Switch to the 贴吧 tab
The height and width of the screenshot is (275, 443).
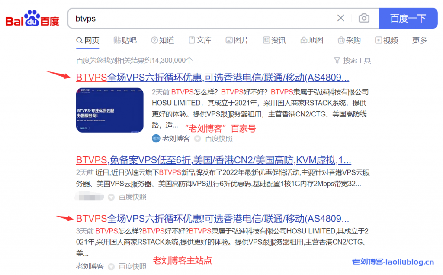click(125, 40)
